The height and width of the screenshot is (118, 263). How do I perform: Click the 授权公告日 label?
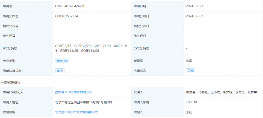point(141,26)
